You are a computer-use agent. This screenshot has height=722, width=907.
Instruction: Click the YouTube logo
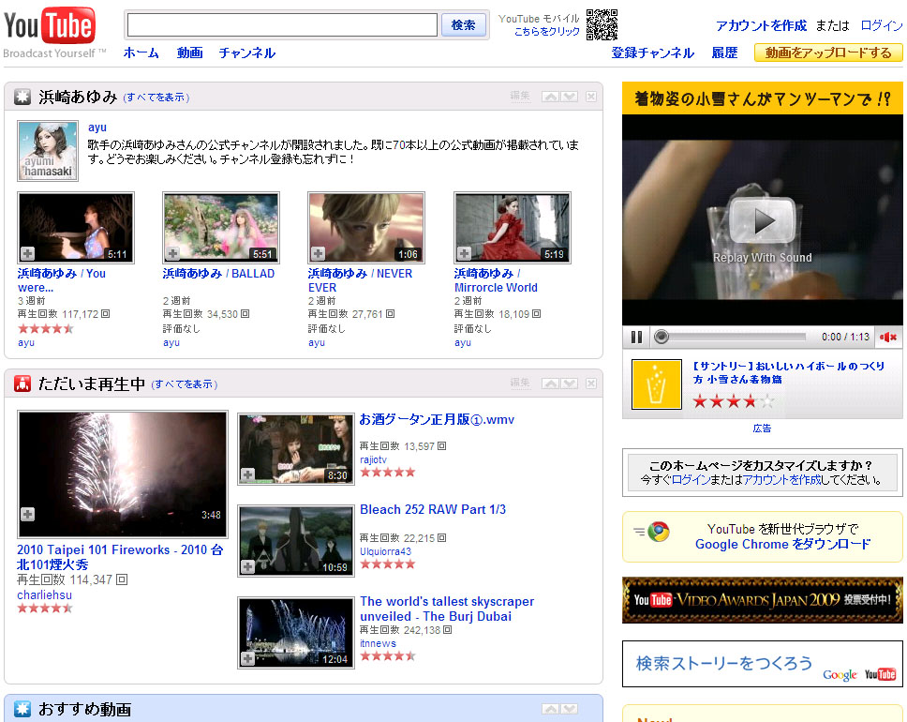point(50,26)
